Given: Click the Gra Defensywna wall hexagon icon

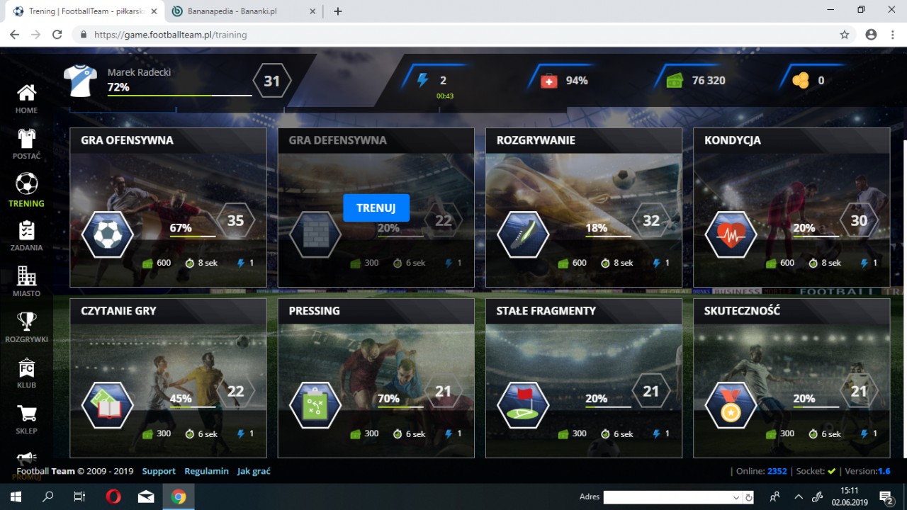Looking at the screenshot, I should tap(315, 234).
